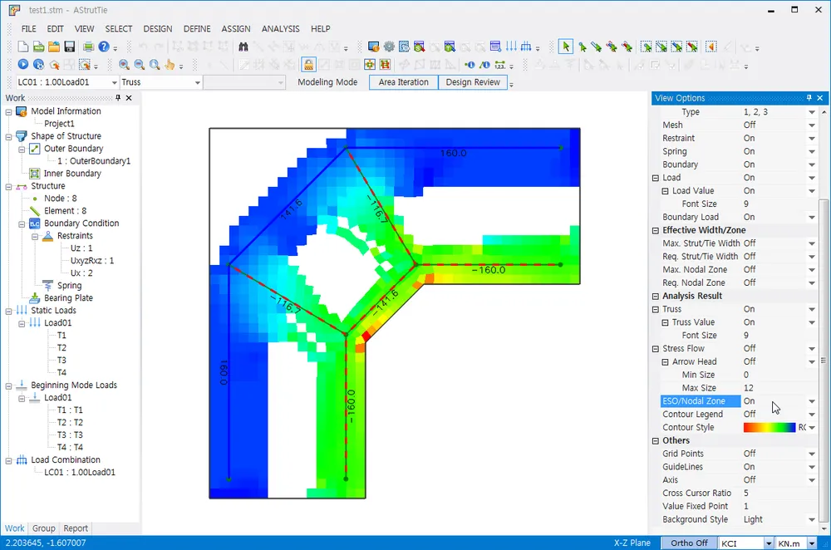Click the Modeling Mode label
The width and height of the screenshot is (831, 550).
[x=327, y=82]
